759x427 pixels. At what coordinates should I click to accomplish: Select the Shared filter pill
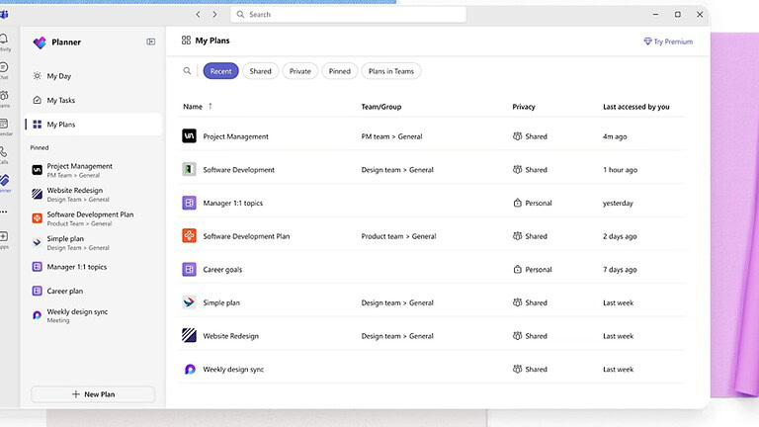click(261, 71)
